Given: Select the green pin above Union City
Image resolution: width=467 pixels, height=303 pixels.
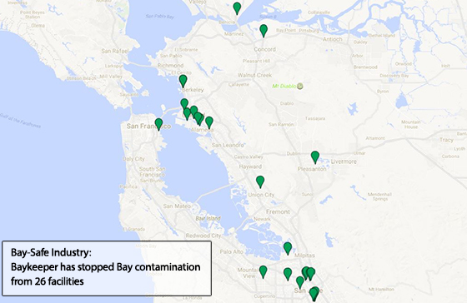Looking at the screenshot, I should click(x=260, y=181).
